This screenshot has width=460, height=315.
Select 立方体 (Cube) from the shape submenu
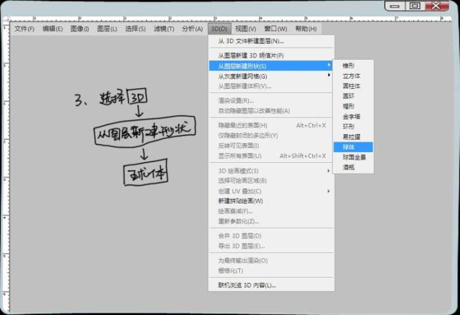tap(351, 75)
